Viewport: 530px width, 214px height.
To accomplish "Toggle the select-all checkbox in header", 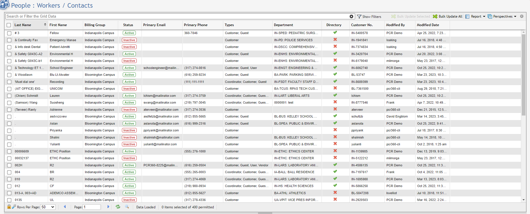I will (9, 25).
